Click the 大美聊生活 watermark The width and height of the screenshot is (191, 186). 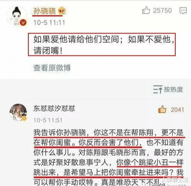point(175,180)
